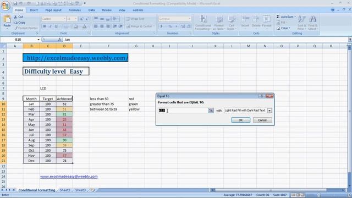Toggle Middle Align vertical alignment
The image size is (352, 198).
[102, 19]
